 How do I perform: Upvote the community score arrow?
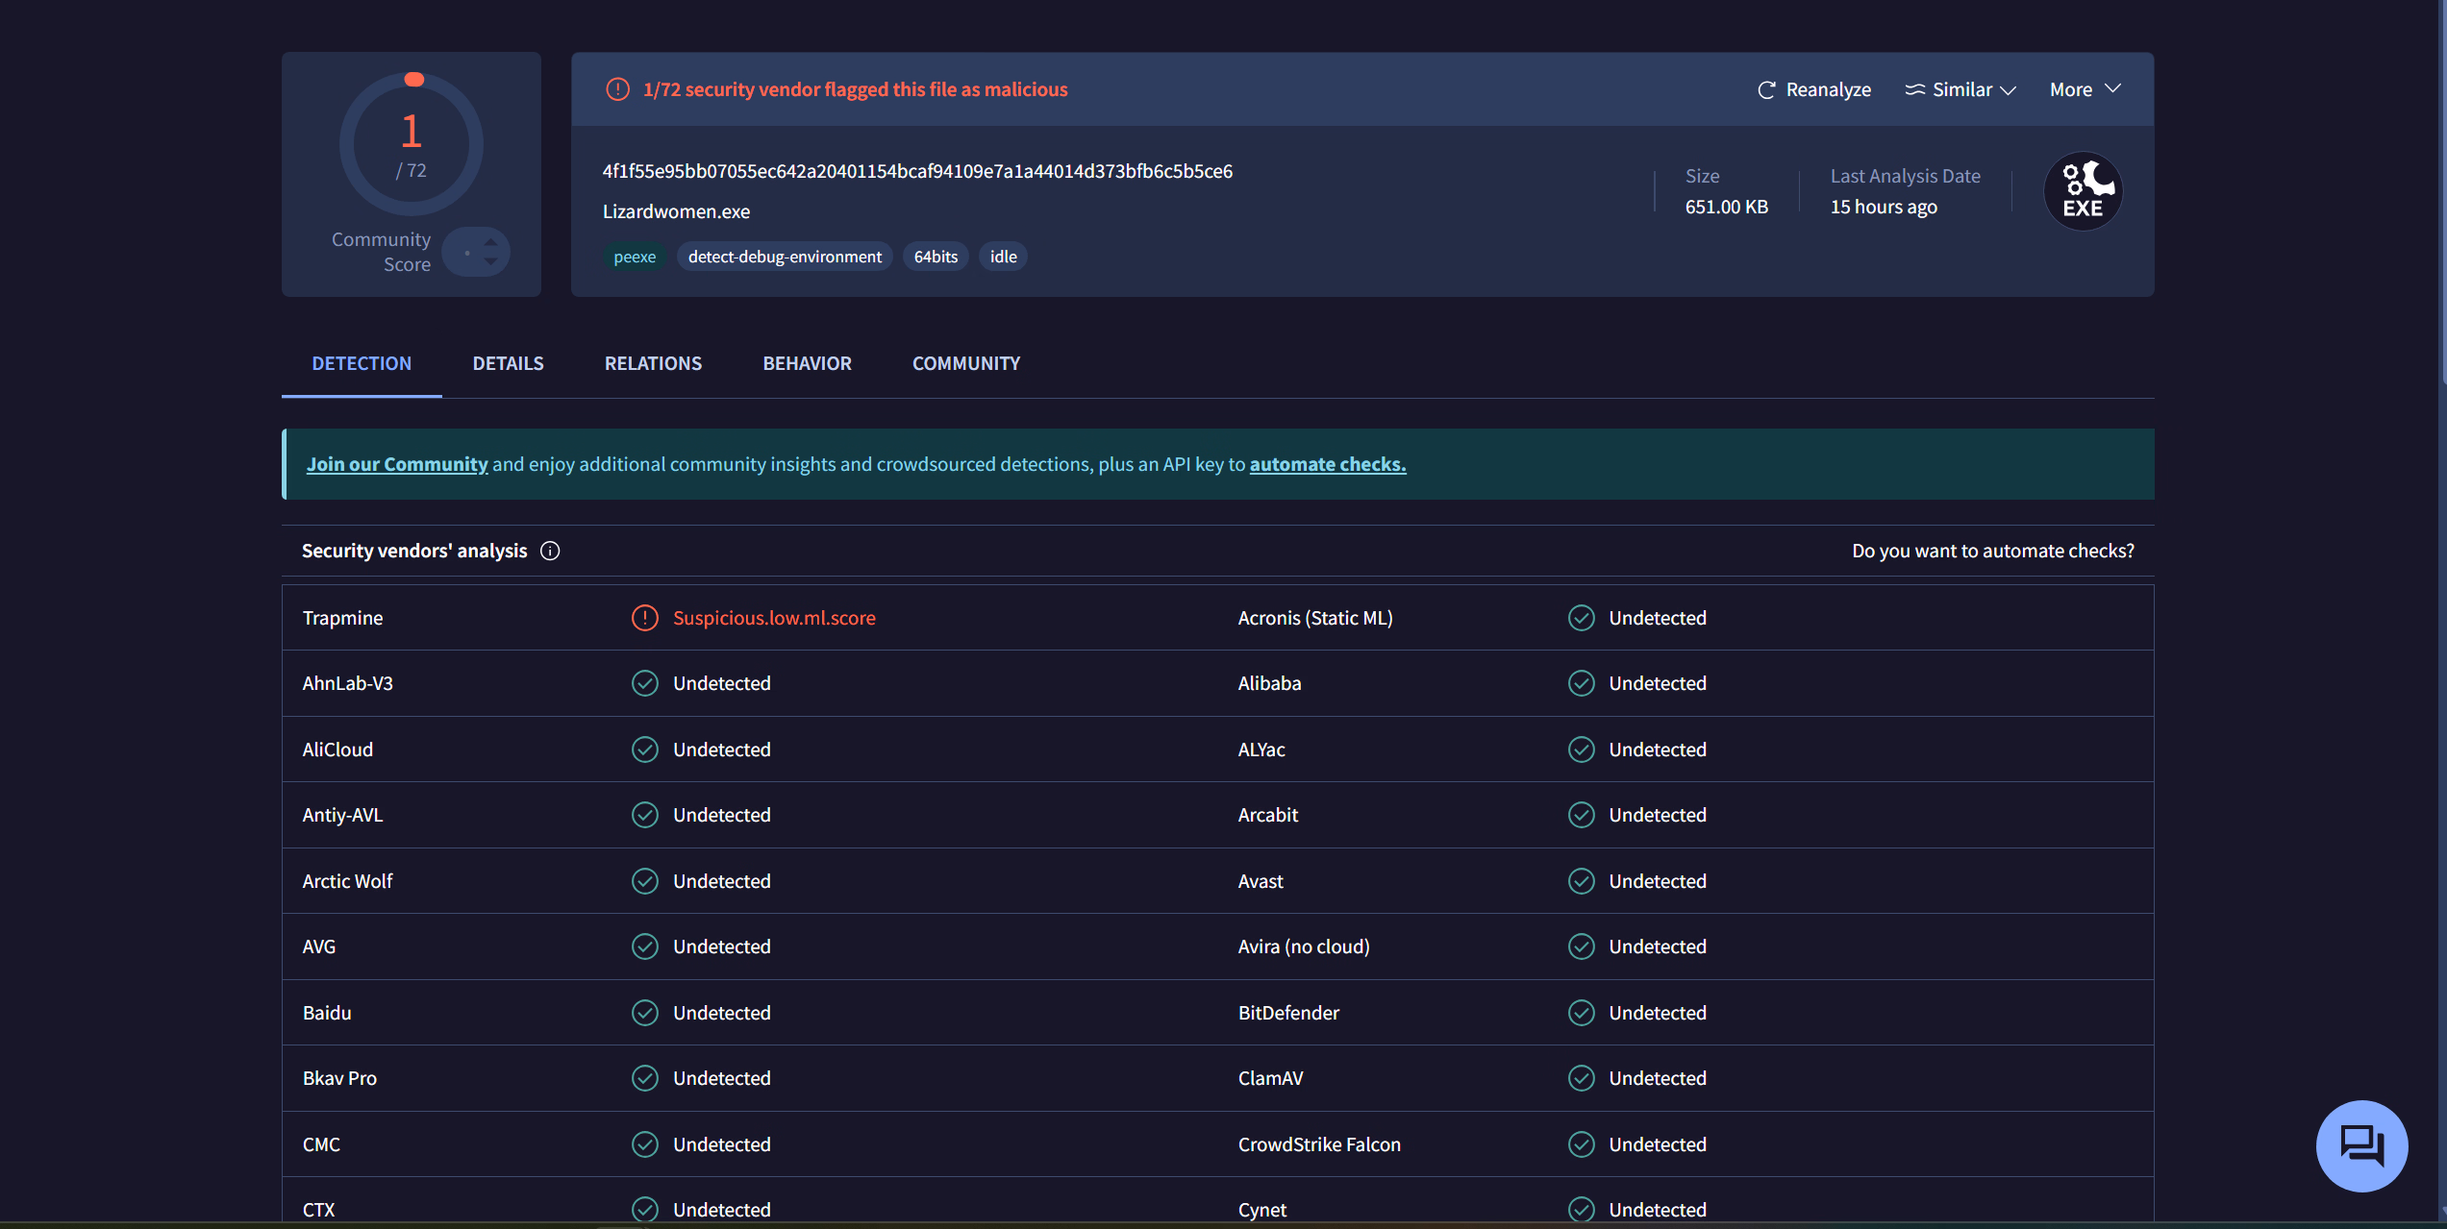[x=491, y=241]
